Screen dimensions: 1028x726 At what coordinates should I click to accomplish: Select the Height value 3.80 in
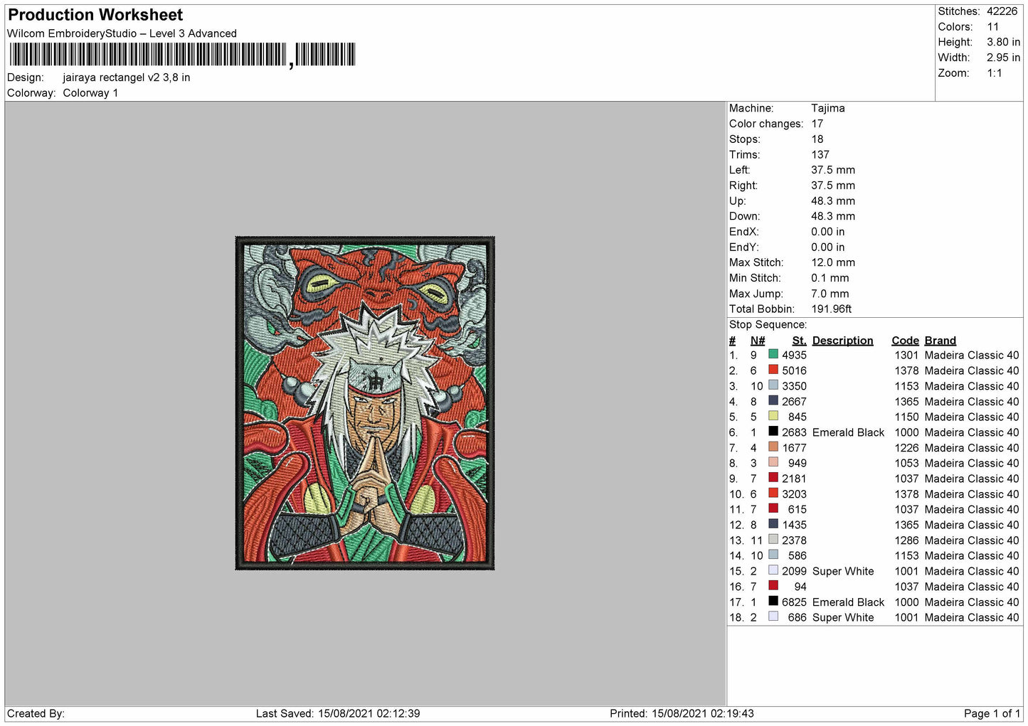[x=1003, y=42]
